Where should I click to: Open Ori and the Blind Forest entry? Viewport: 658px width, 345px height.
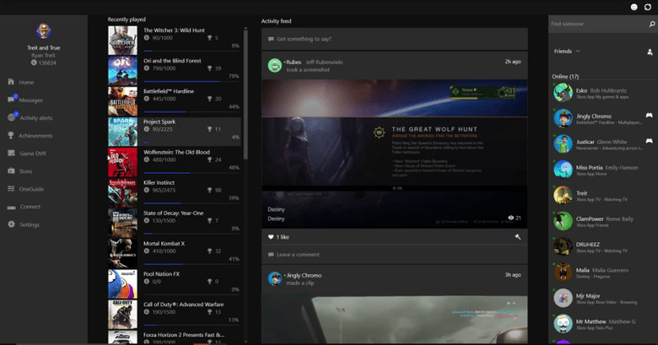(x=174, y=71)
